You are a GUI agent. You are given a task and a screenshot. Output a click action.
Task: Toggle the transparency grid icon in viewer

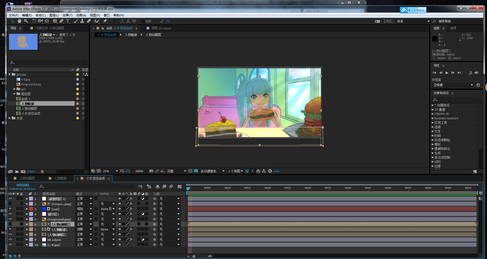coord(196,171)
